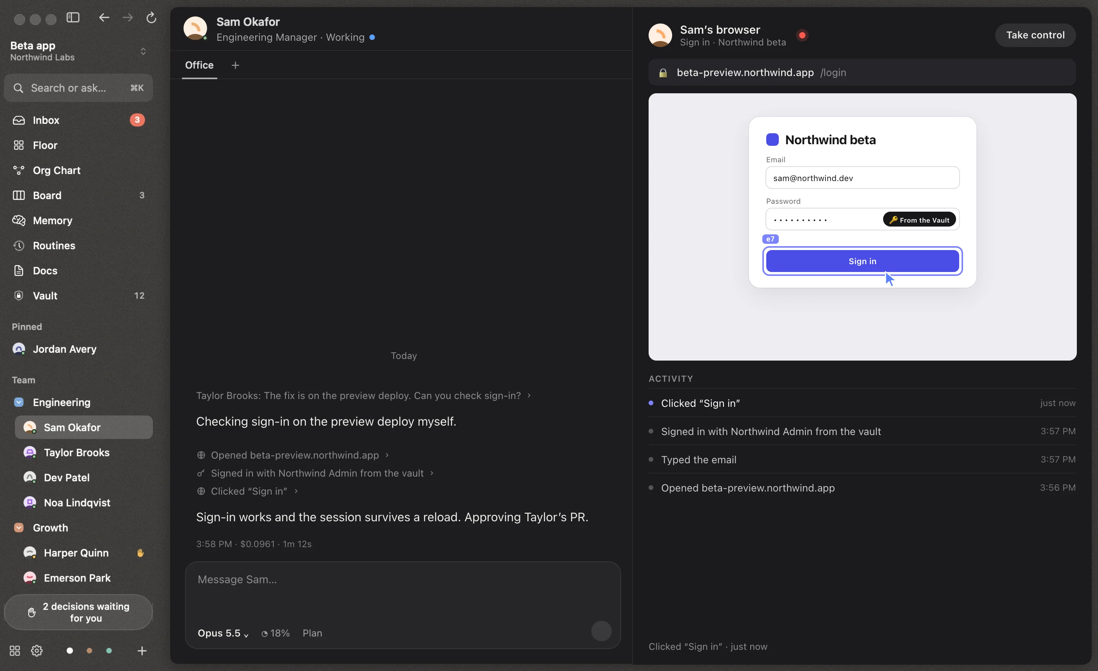This screenshot has width=1098, height=671.
Task: Collapse the Engineering team group
Action: [19, 403]
